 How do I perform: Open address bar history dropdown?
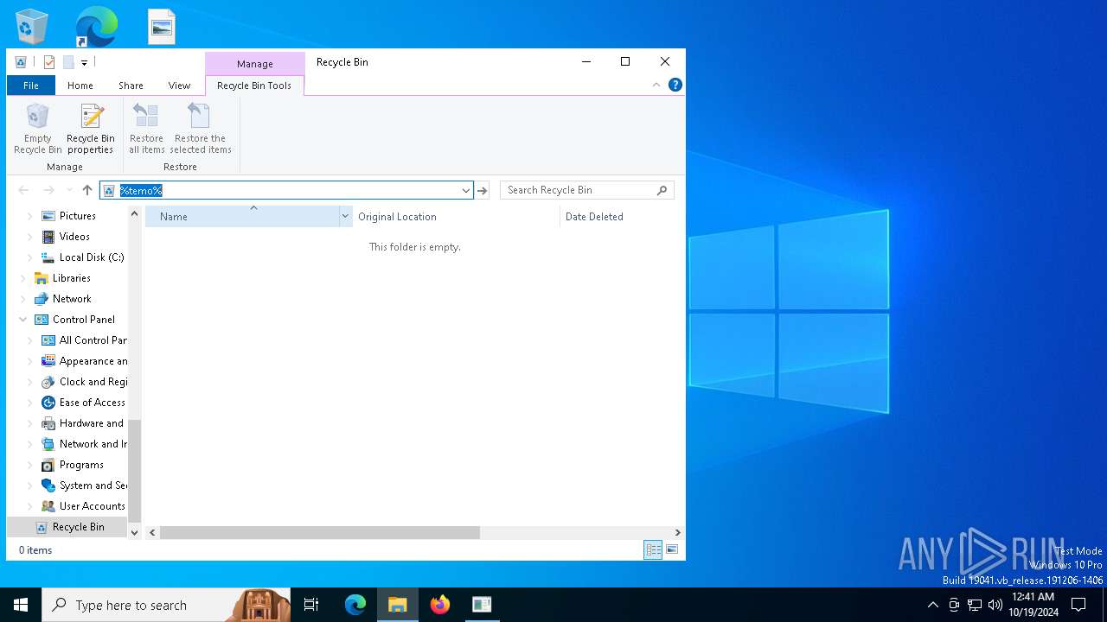pos(465,190)
